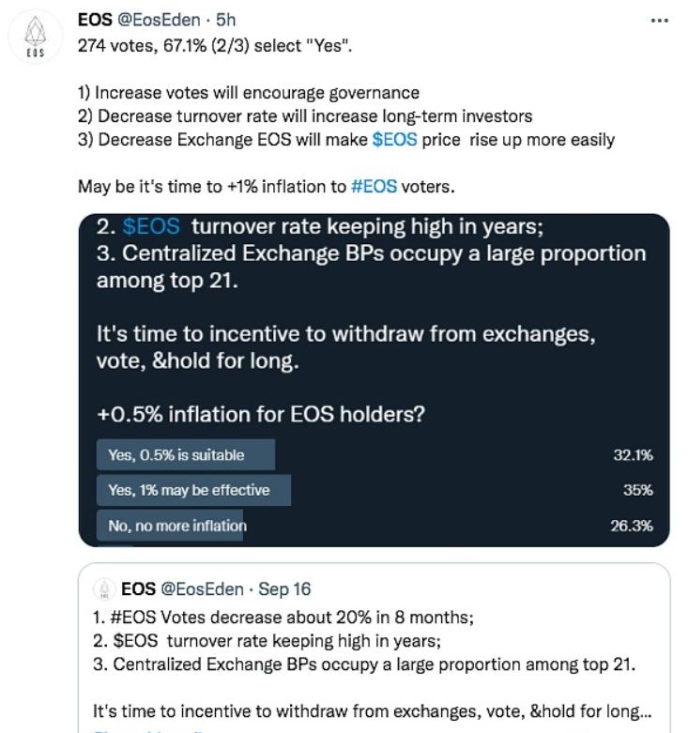Select 'No, no more inflation' poll option
688x733 pixels.
click(177, 526)
